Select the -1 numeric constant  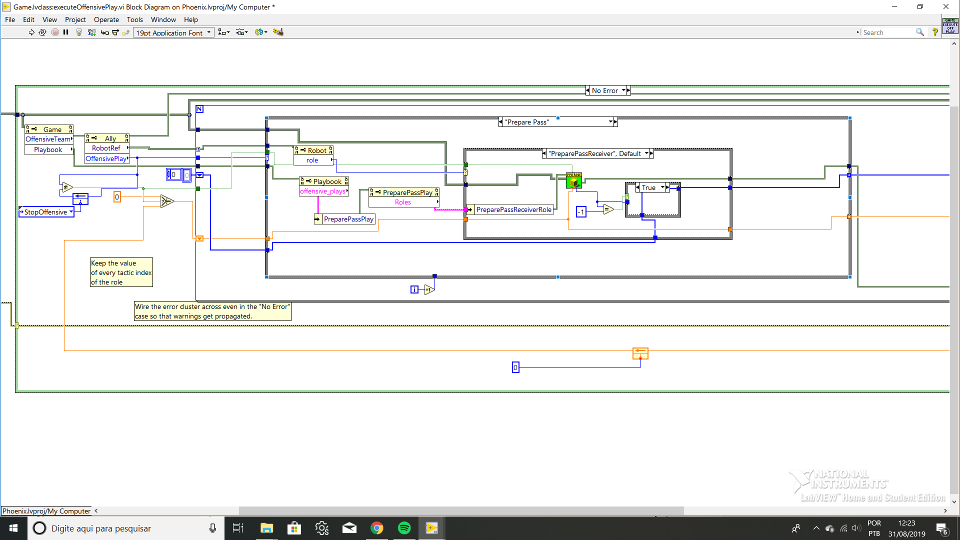(x=581, y=212)
